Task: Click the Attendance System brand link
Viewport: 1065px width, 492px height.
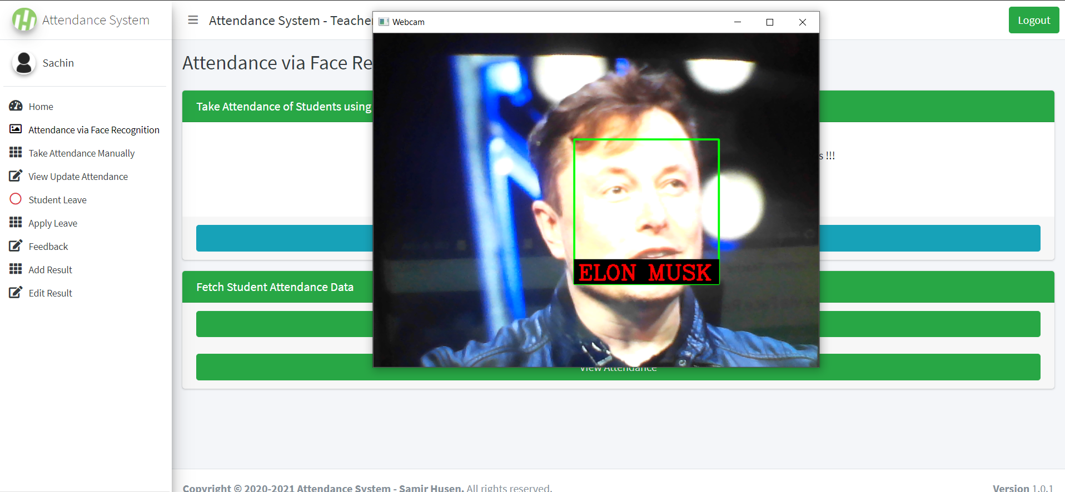Action: [96, 20]
